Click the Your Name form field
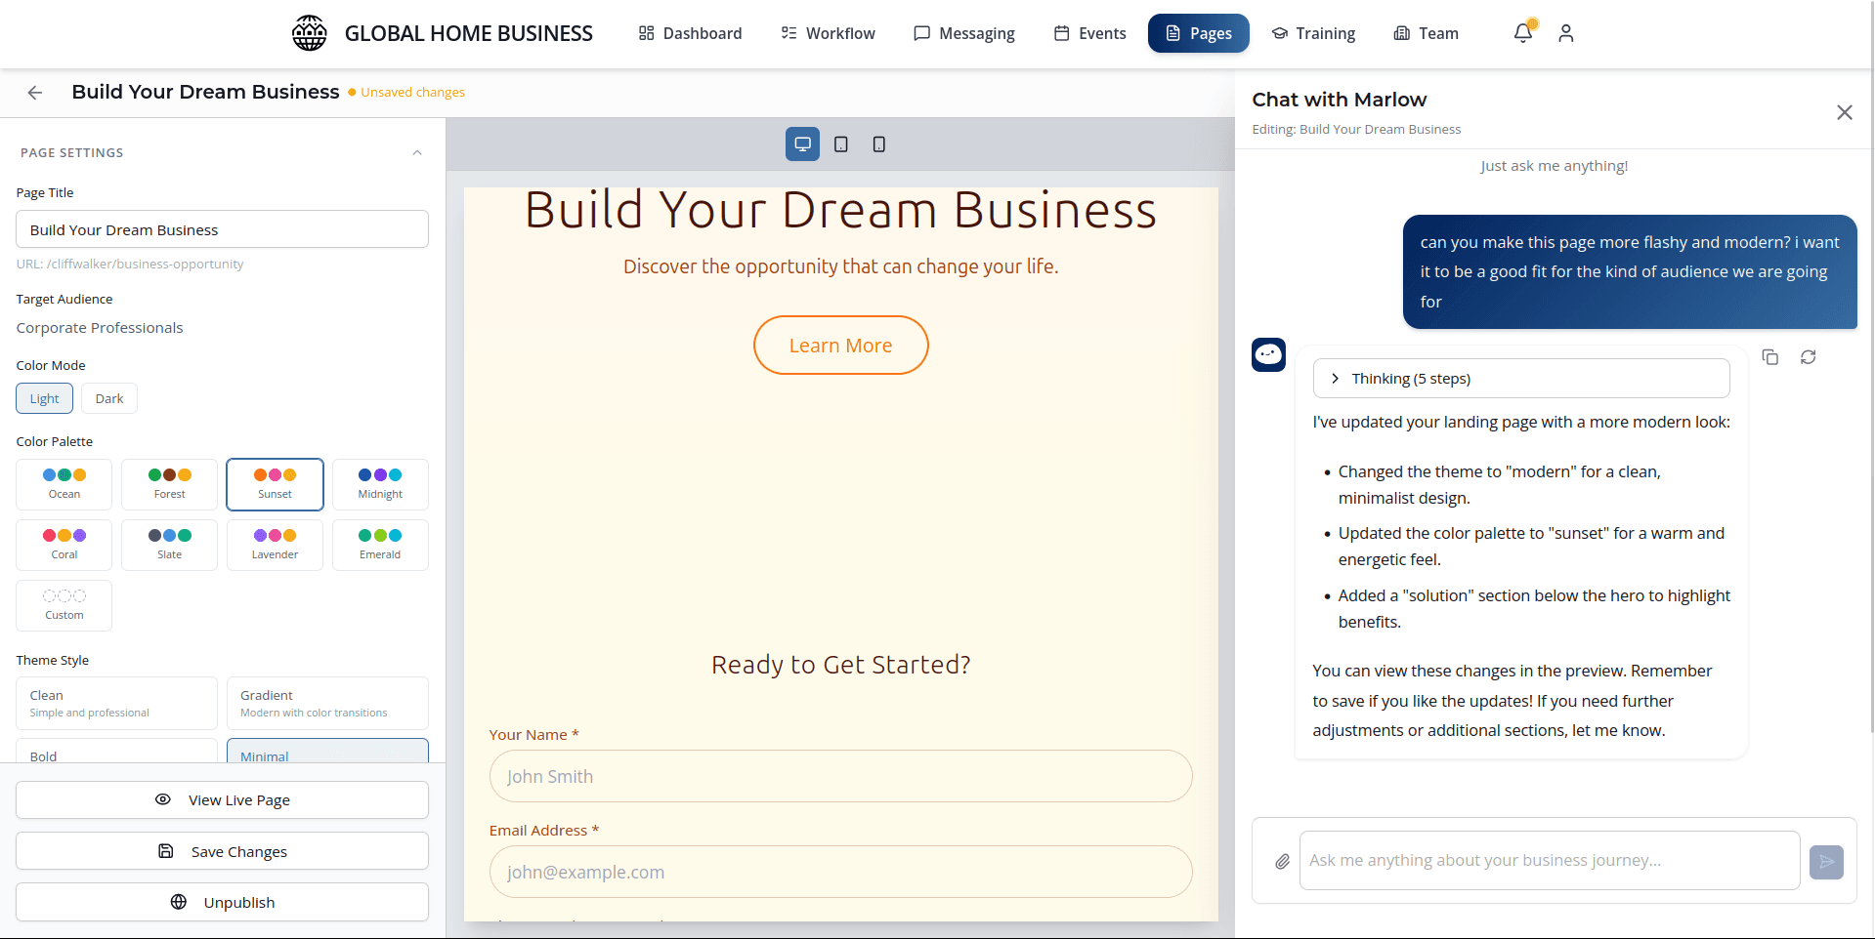This screenshot has width=1875, height=939. tap(839, 776)
